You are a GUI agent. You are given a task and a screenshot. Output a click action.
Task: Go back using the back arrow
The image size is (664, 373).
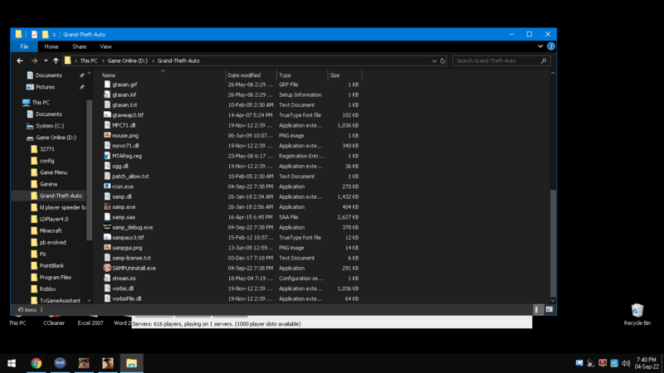[20, 61]
